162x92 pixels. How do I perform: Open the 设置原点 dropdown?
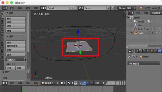click(16, 60)
